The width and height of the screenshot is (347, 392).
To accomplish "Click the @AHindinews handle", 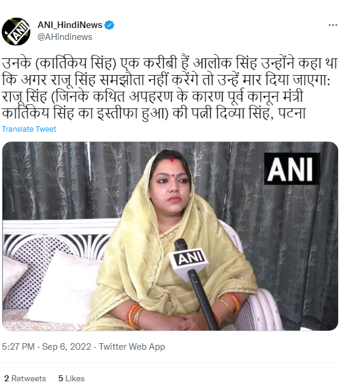I will click(65, 37).
